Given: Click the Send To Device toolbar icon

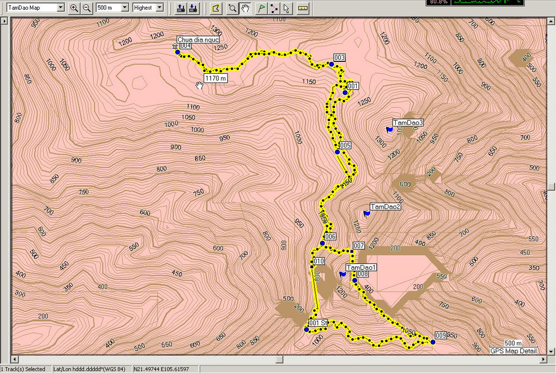Looking at the screenshot, I should point(180,8).
